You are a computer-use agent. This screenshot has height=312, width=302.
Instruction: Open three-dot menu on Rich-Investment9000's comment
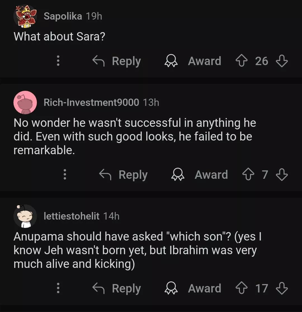tap(65, 175)
